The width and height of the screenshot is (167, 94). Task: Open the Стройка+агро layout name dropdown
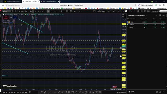click(102, 11)
